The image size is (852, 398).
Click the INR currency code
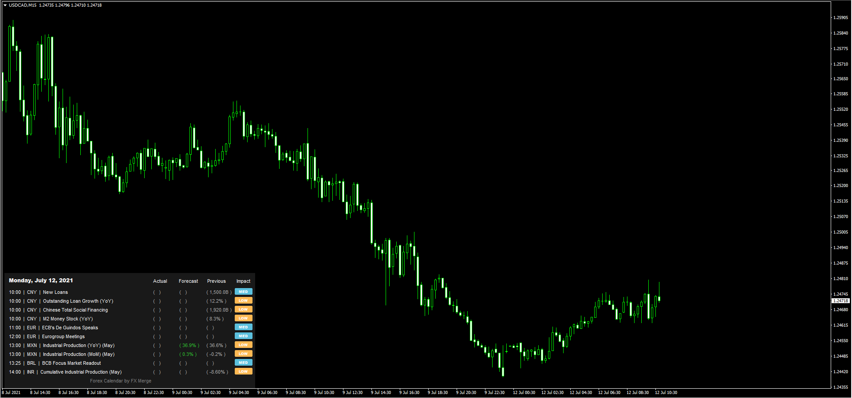point(31,372)
